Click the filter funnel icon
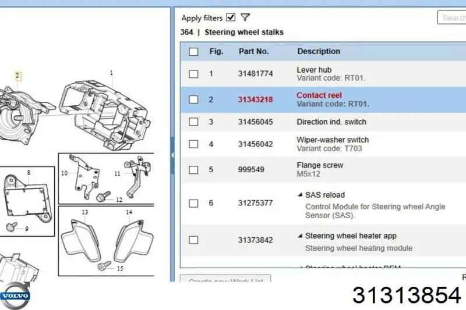 [x=245, y=18]
